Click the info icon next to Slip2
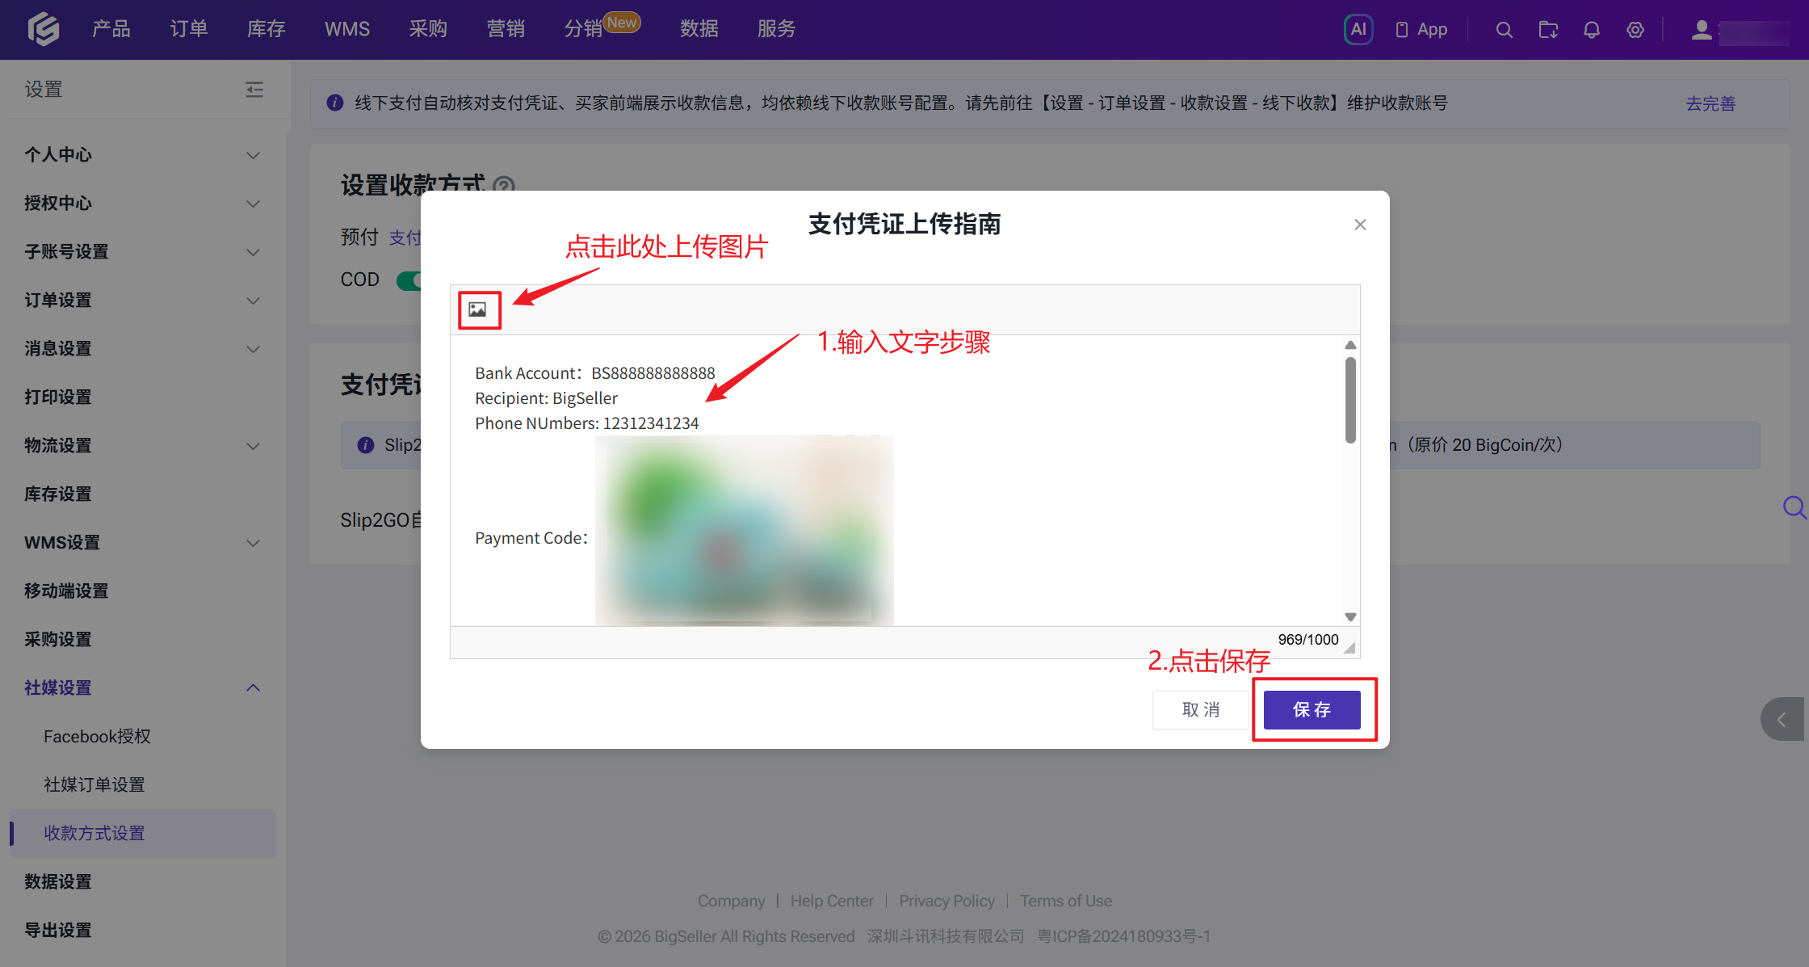The width and height of the screenshot is (1809, 967). (366, 445)
